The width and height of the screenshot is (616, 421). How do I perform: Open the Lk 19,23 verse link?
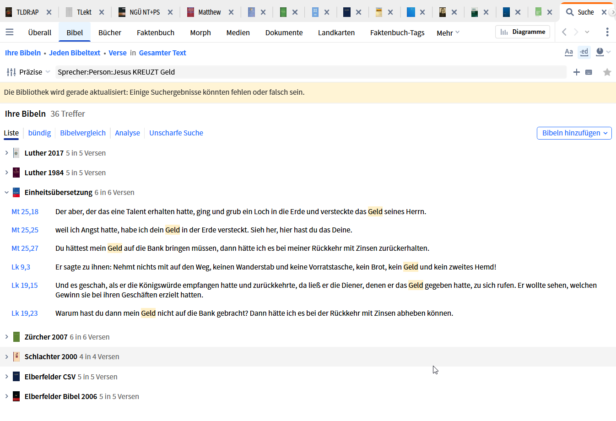coord(25,313)
